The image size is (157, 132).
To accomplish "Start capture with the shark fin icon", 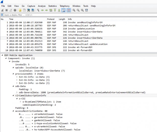I will click(2, 10).
